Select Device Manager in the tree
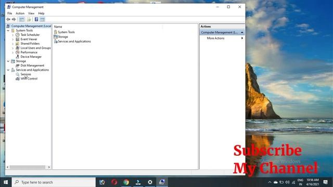This screenshot has width=333, height=187. pyautogui.click(x=31, y=57)
